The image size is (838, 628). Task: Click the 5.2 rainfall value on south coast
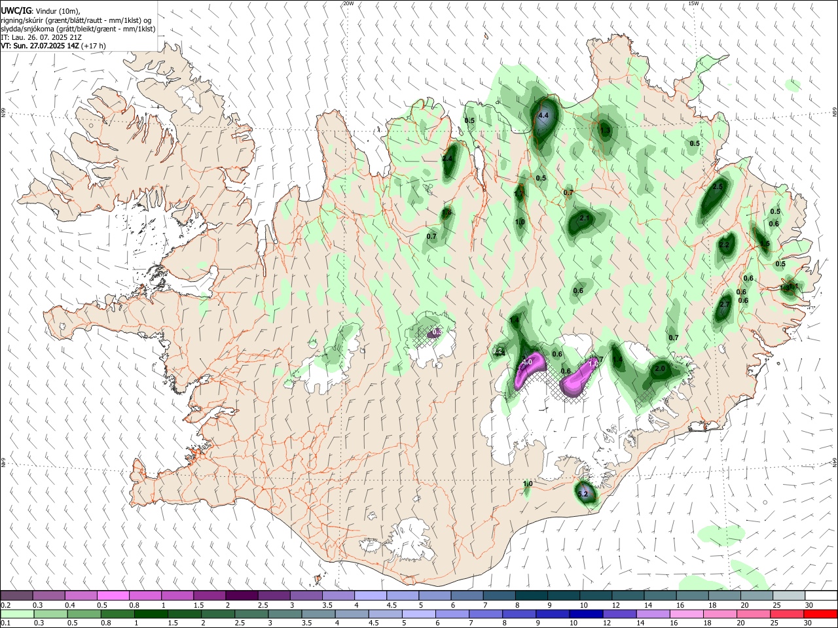point(583,494)
